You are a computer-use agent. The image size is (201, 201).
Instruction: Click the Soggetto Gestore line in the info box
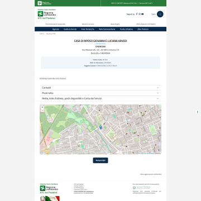[x=100, y=66]
